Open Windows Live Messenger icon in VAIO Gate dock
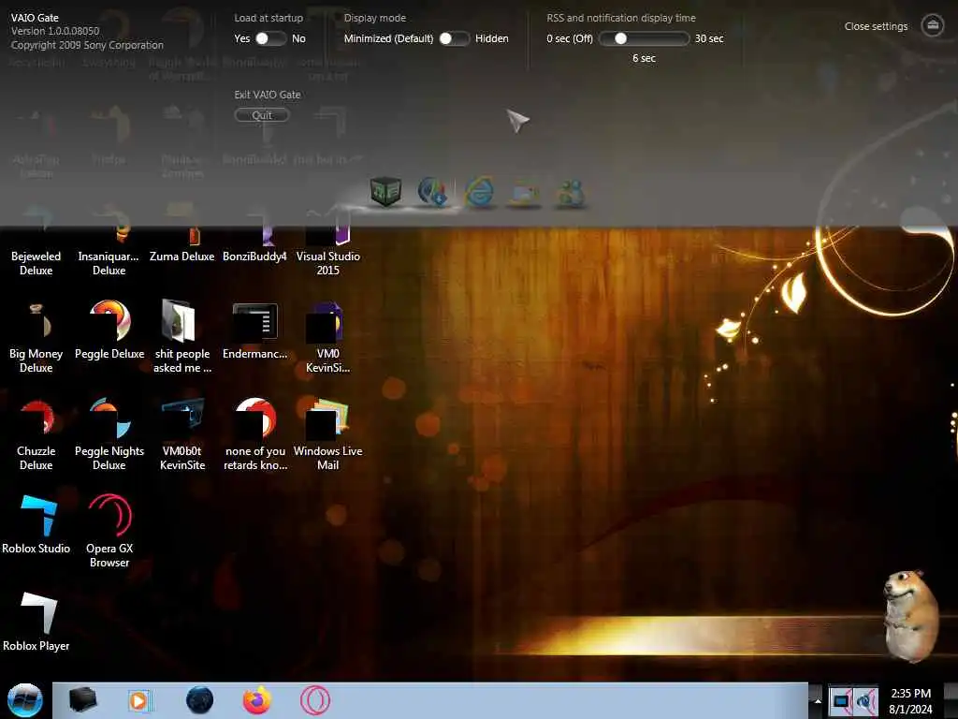The width and height of the screenshot is (958, 719). pyautogui.click(x=570, y=193)
